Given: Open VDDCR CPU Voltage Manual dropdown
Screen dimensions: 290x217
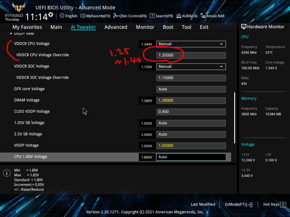Looking at the screenshot, I should 191,44.
